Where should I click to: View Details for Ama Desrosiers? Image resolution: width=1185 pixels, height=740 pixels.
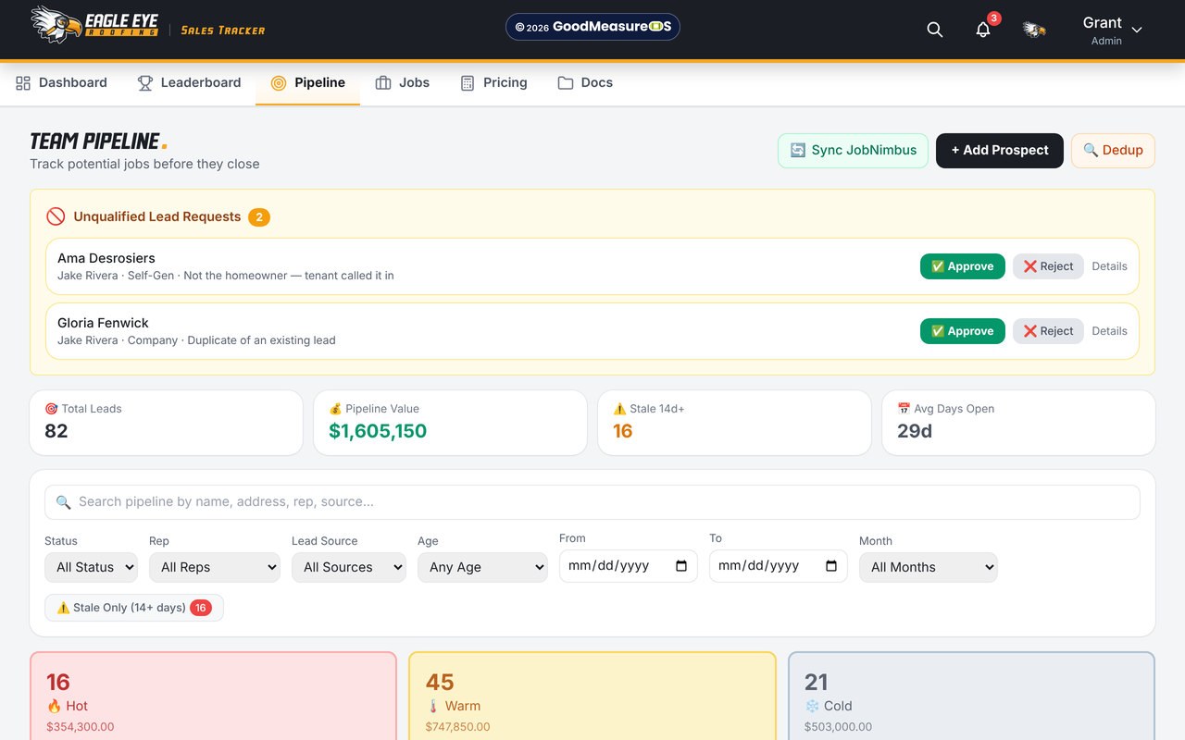(1109, 266)
